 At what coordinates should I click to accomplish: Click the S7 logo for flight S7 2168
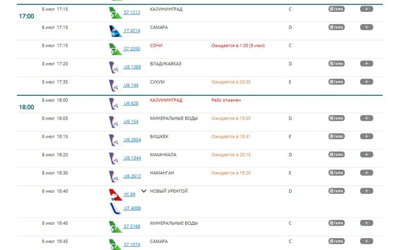[115, 227]
